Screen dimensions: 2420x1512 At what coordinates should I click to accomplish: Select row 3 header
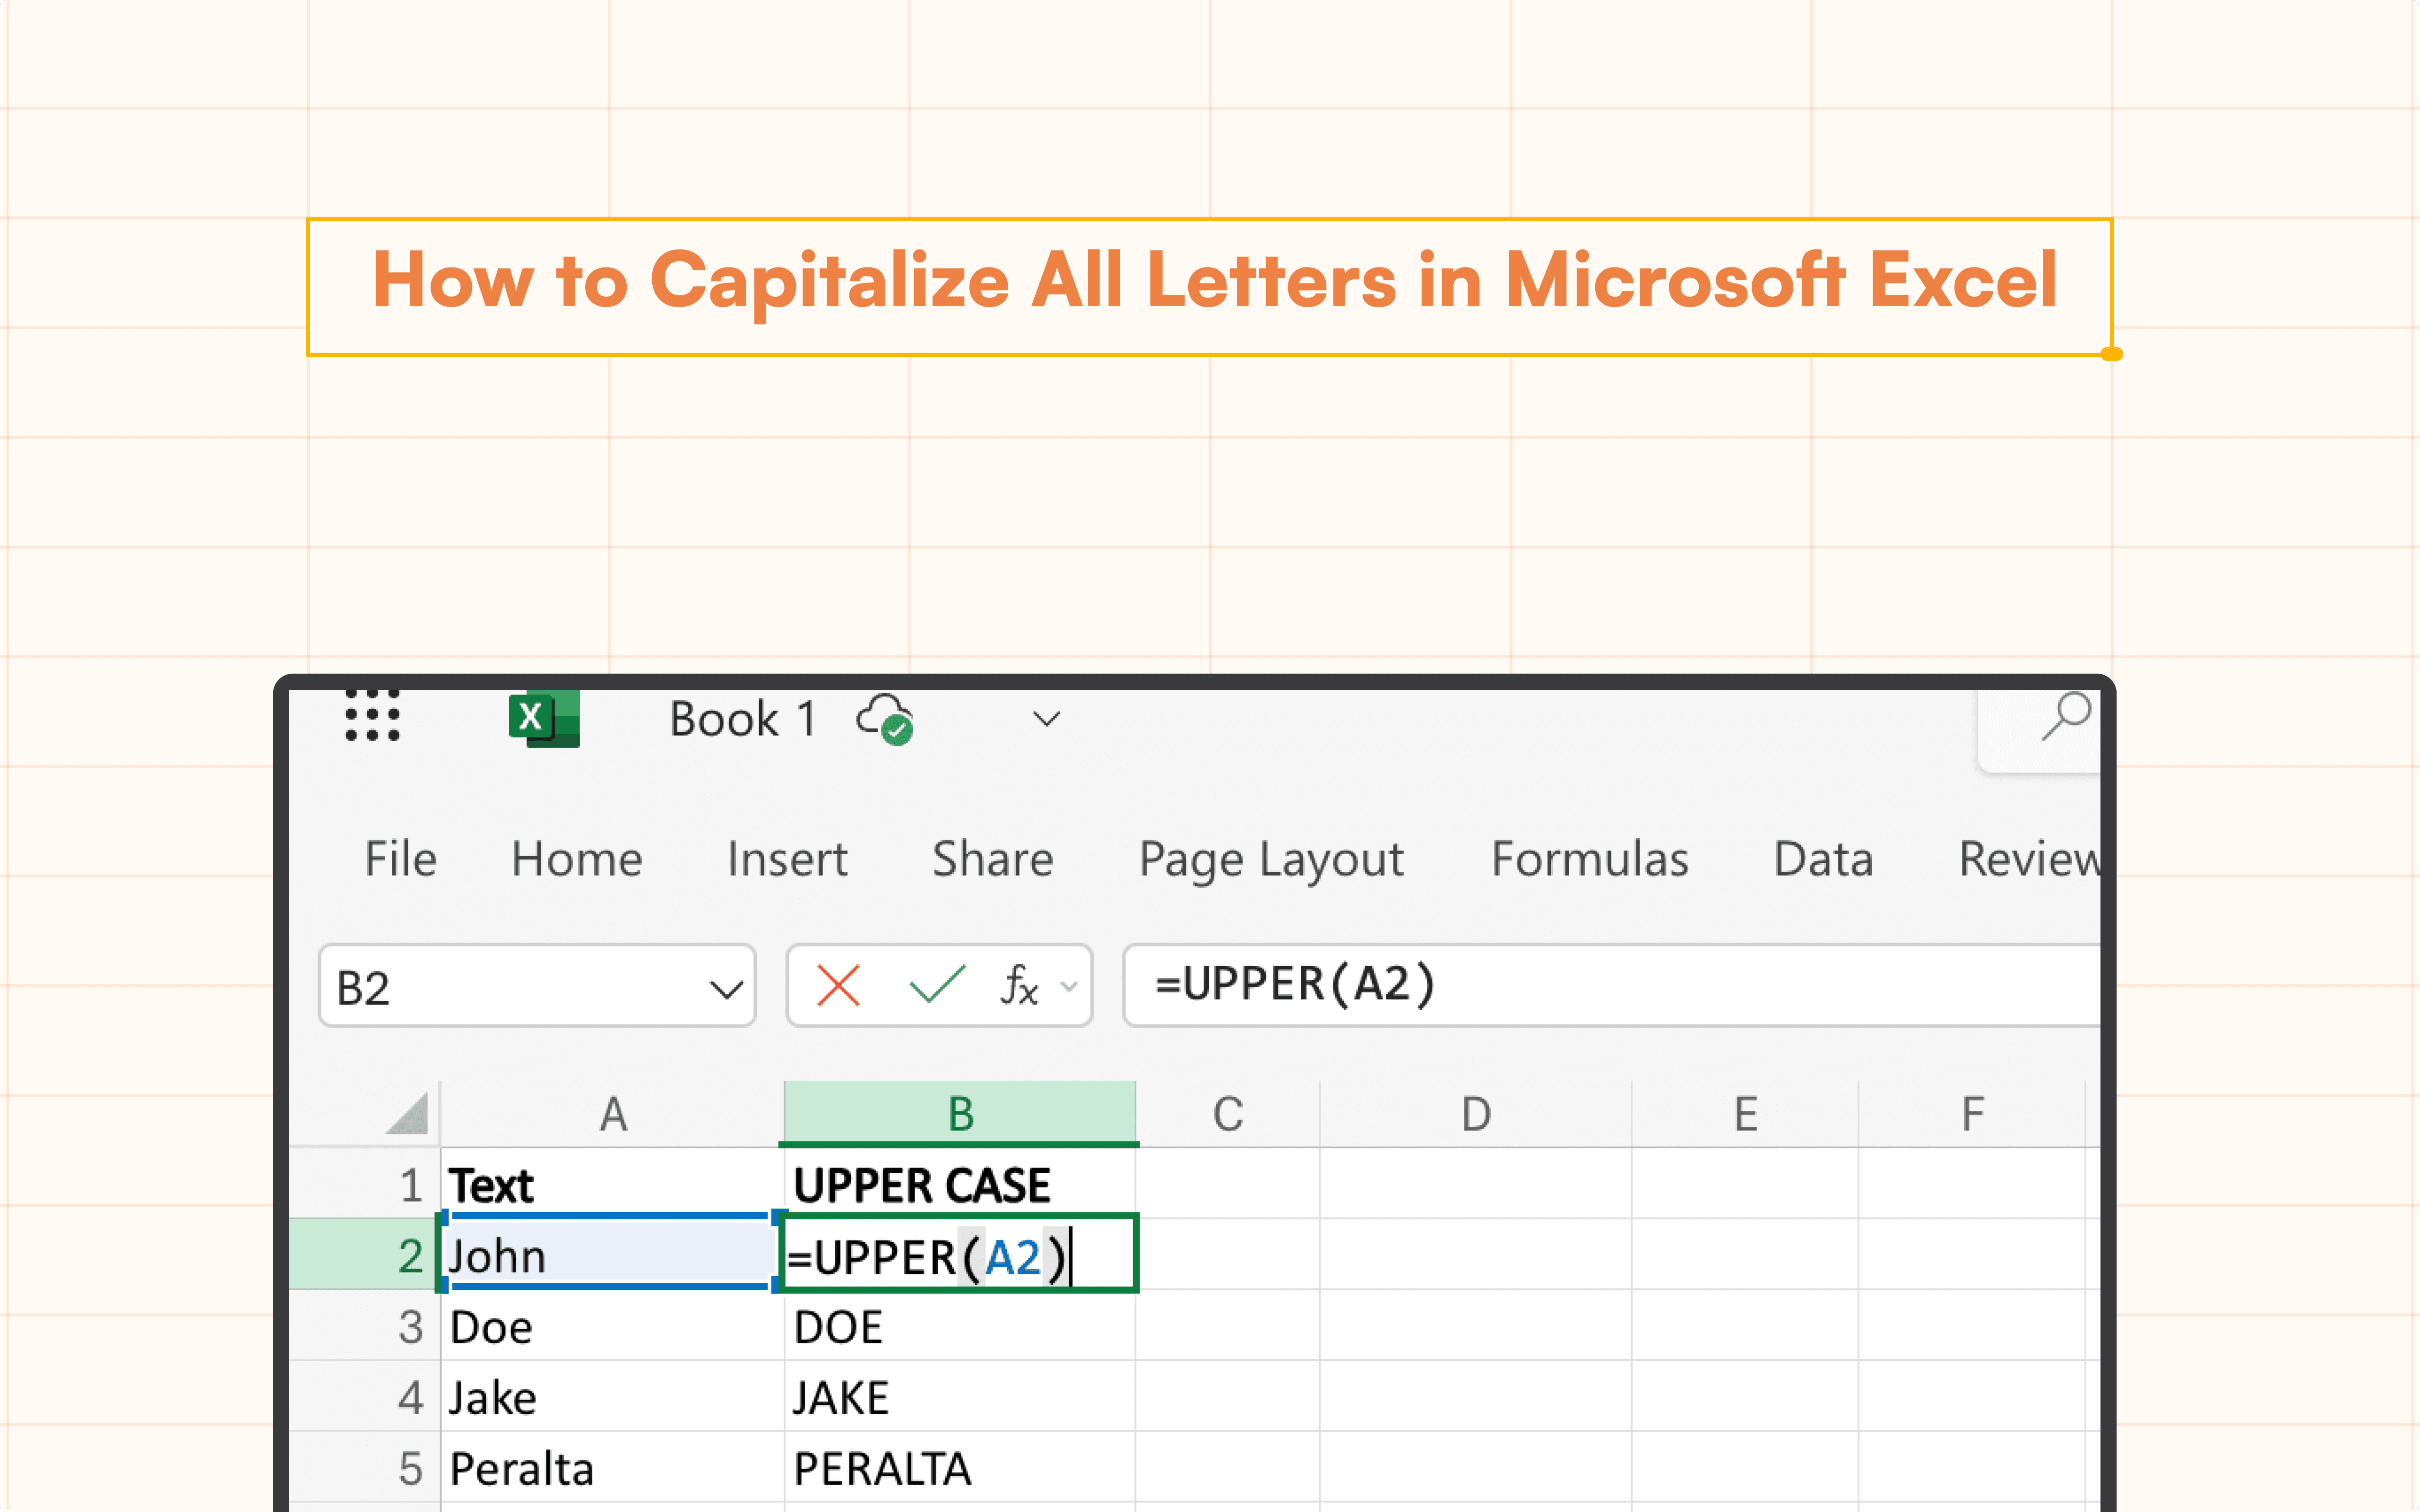(366, 1325)
